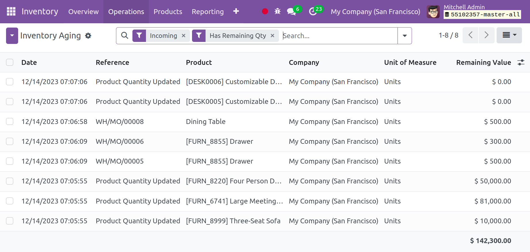This screenshot has width=530, height=252.
Task: Click the plus icon in navbar
Action: pos(236,11)
